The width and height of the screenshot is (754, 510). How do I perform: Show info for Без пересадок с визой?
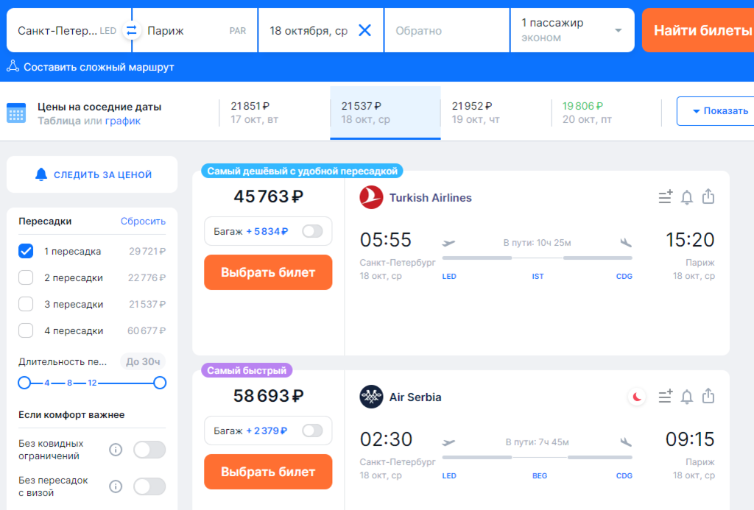point(116,486)
